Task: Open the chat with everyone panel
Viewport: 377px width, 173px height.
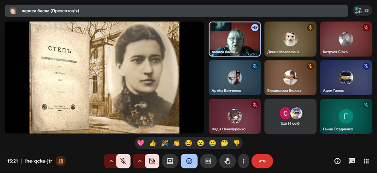Action: tap(352, 161)
